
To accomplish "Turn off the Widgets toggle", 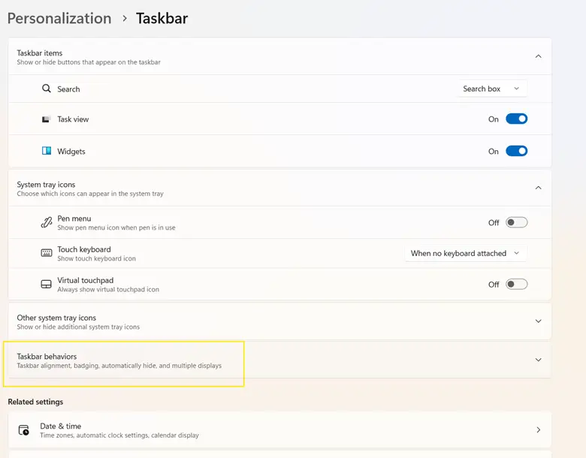I will tap(516, 151).
